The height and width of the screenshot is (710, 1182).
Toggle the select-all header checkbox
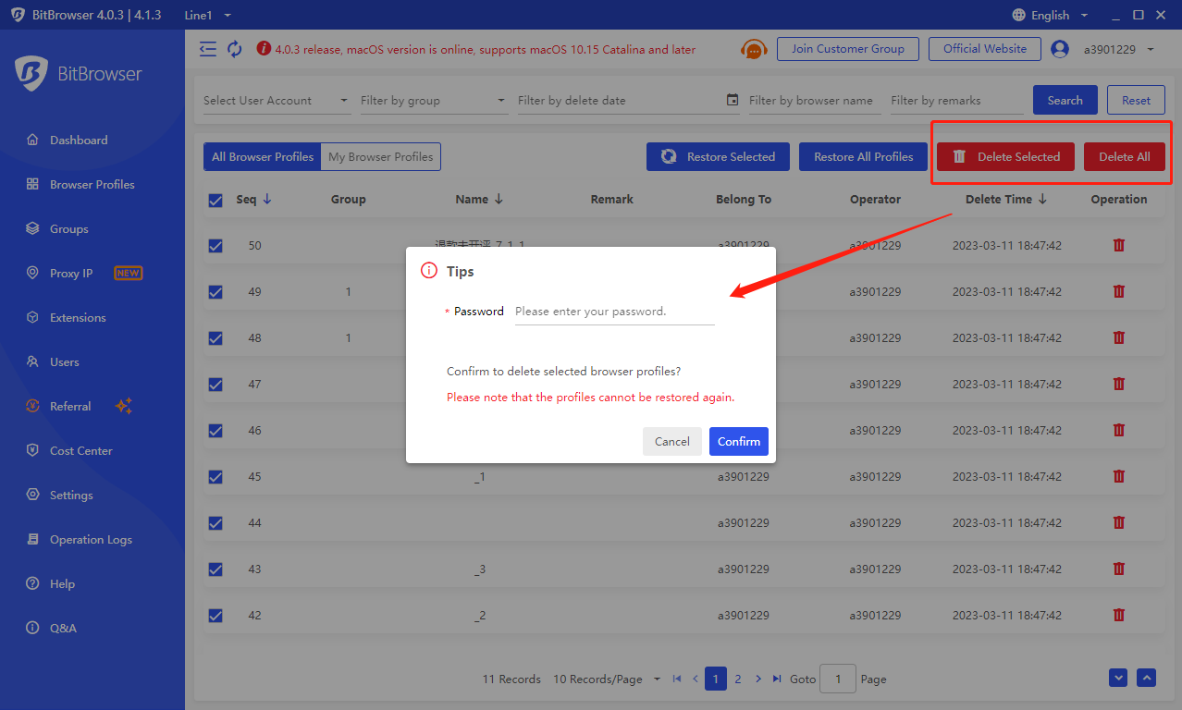(215, 200)
